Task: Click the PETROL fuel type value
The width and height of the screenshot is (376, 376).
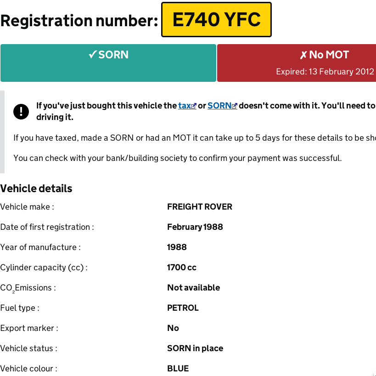Action: coord(183,308)
